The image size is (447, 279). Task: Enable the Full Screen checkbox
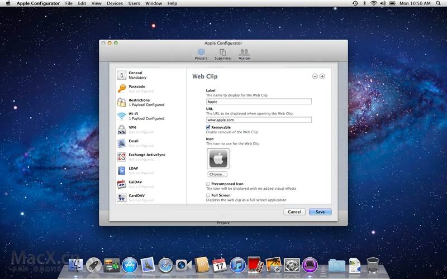click(x=208, y=195)
